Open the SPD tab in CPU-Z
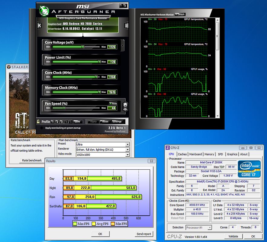The width and height of the screenshot is (267, 242). pos(220,154)
